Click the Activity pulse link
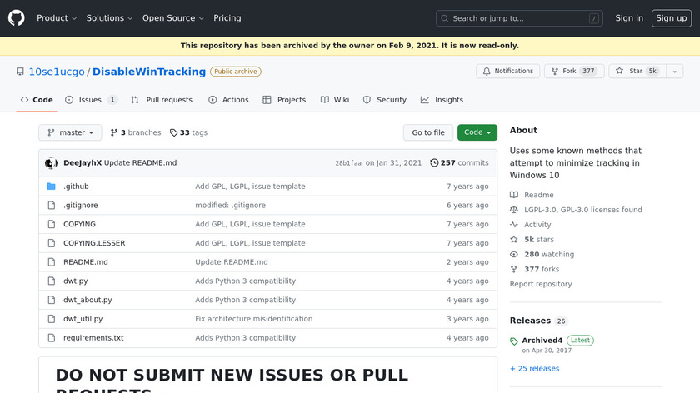This screenshot has height=393, width=700. pyautogui.click(x=537, y=225)
